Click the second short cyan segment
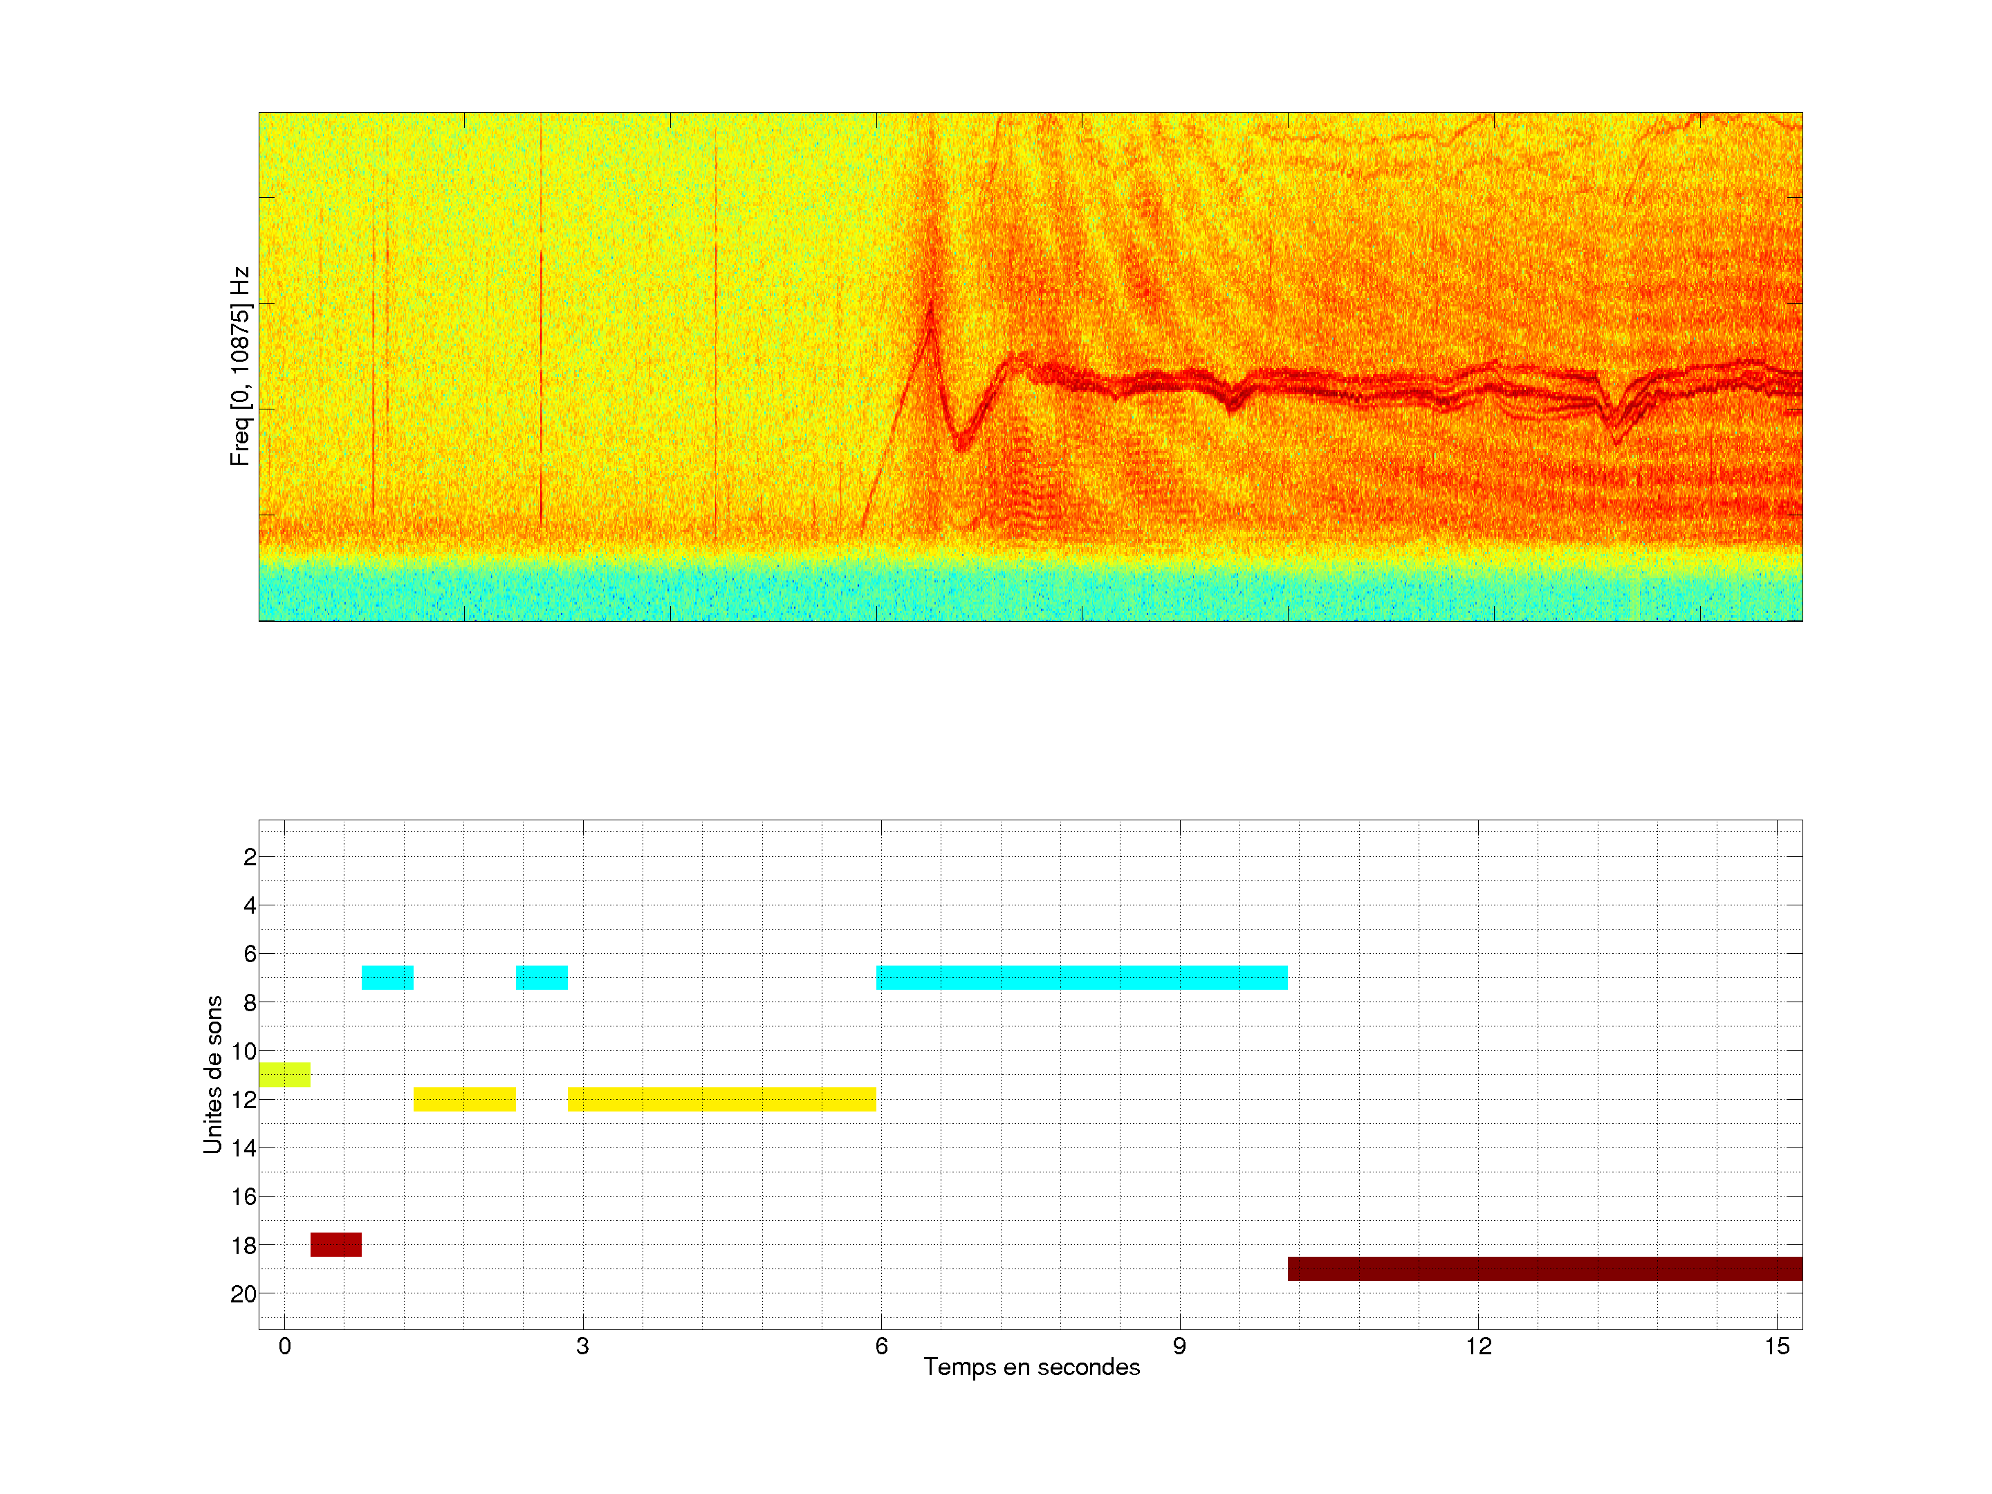1992x1494 pixels. coord(541,977)
